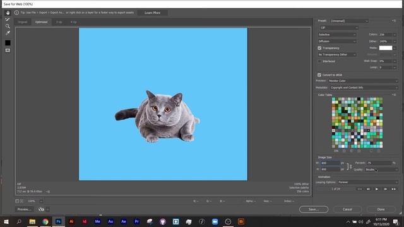Viewport: 404px width, 227px height.
Task: Click the Save button
Action: pyautogui.click(x=314, y=209)
